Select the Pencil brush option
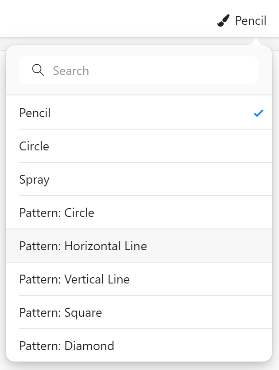This screenshot has width=279, height=370. tap(139, 112)
